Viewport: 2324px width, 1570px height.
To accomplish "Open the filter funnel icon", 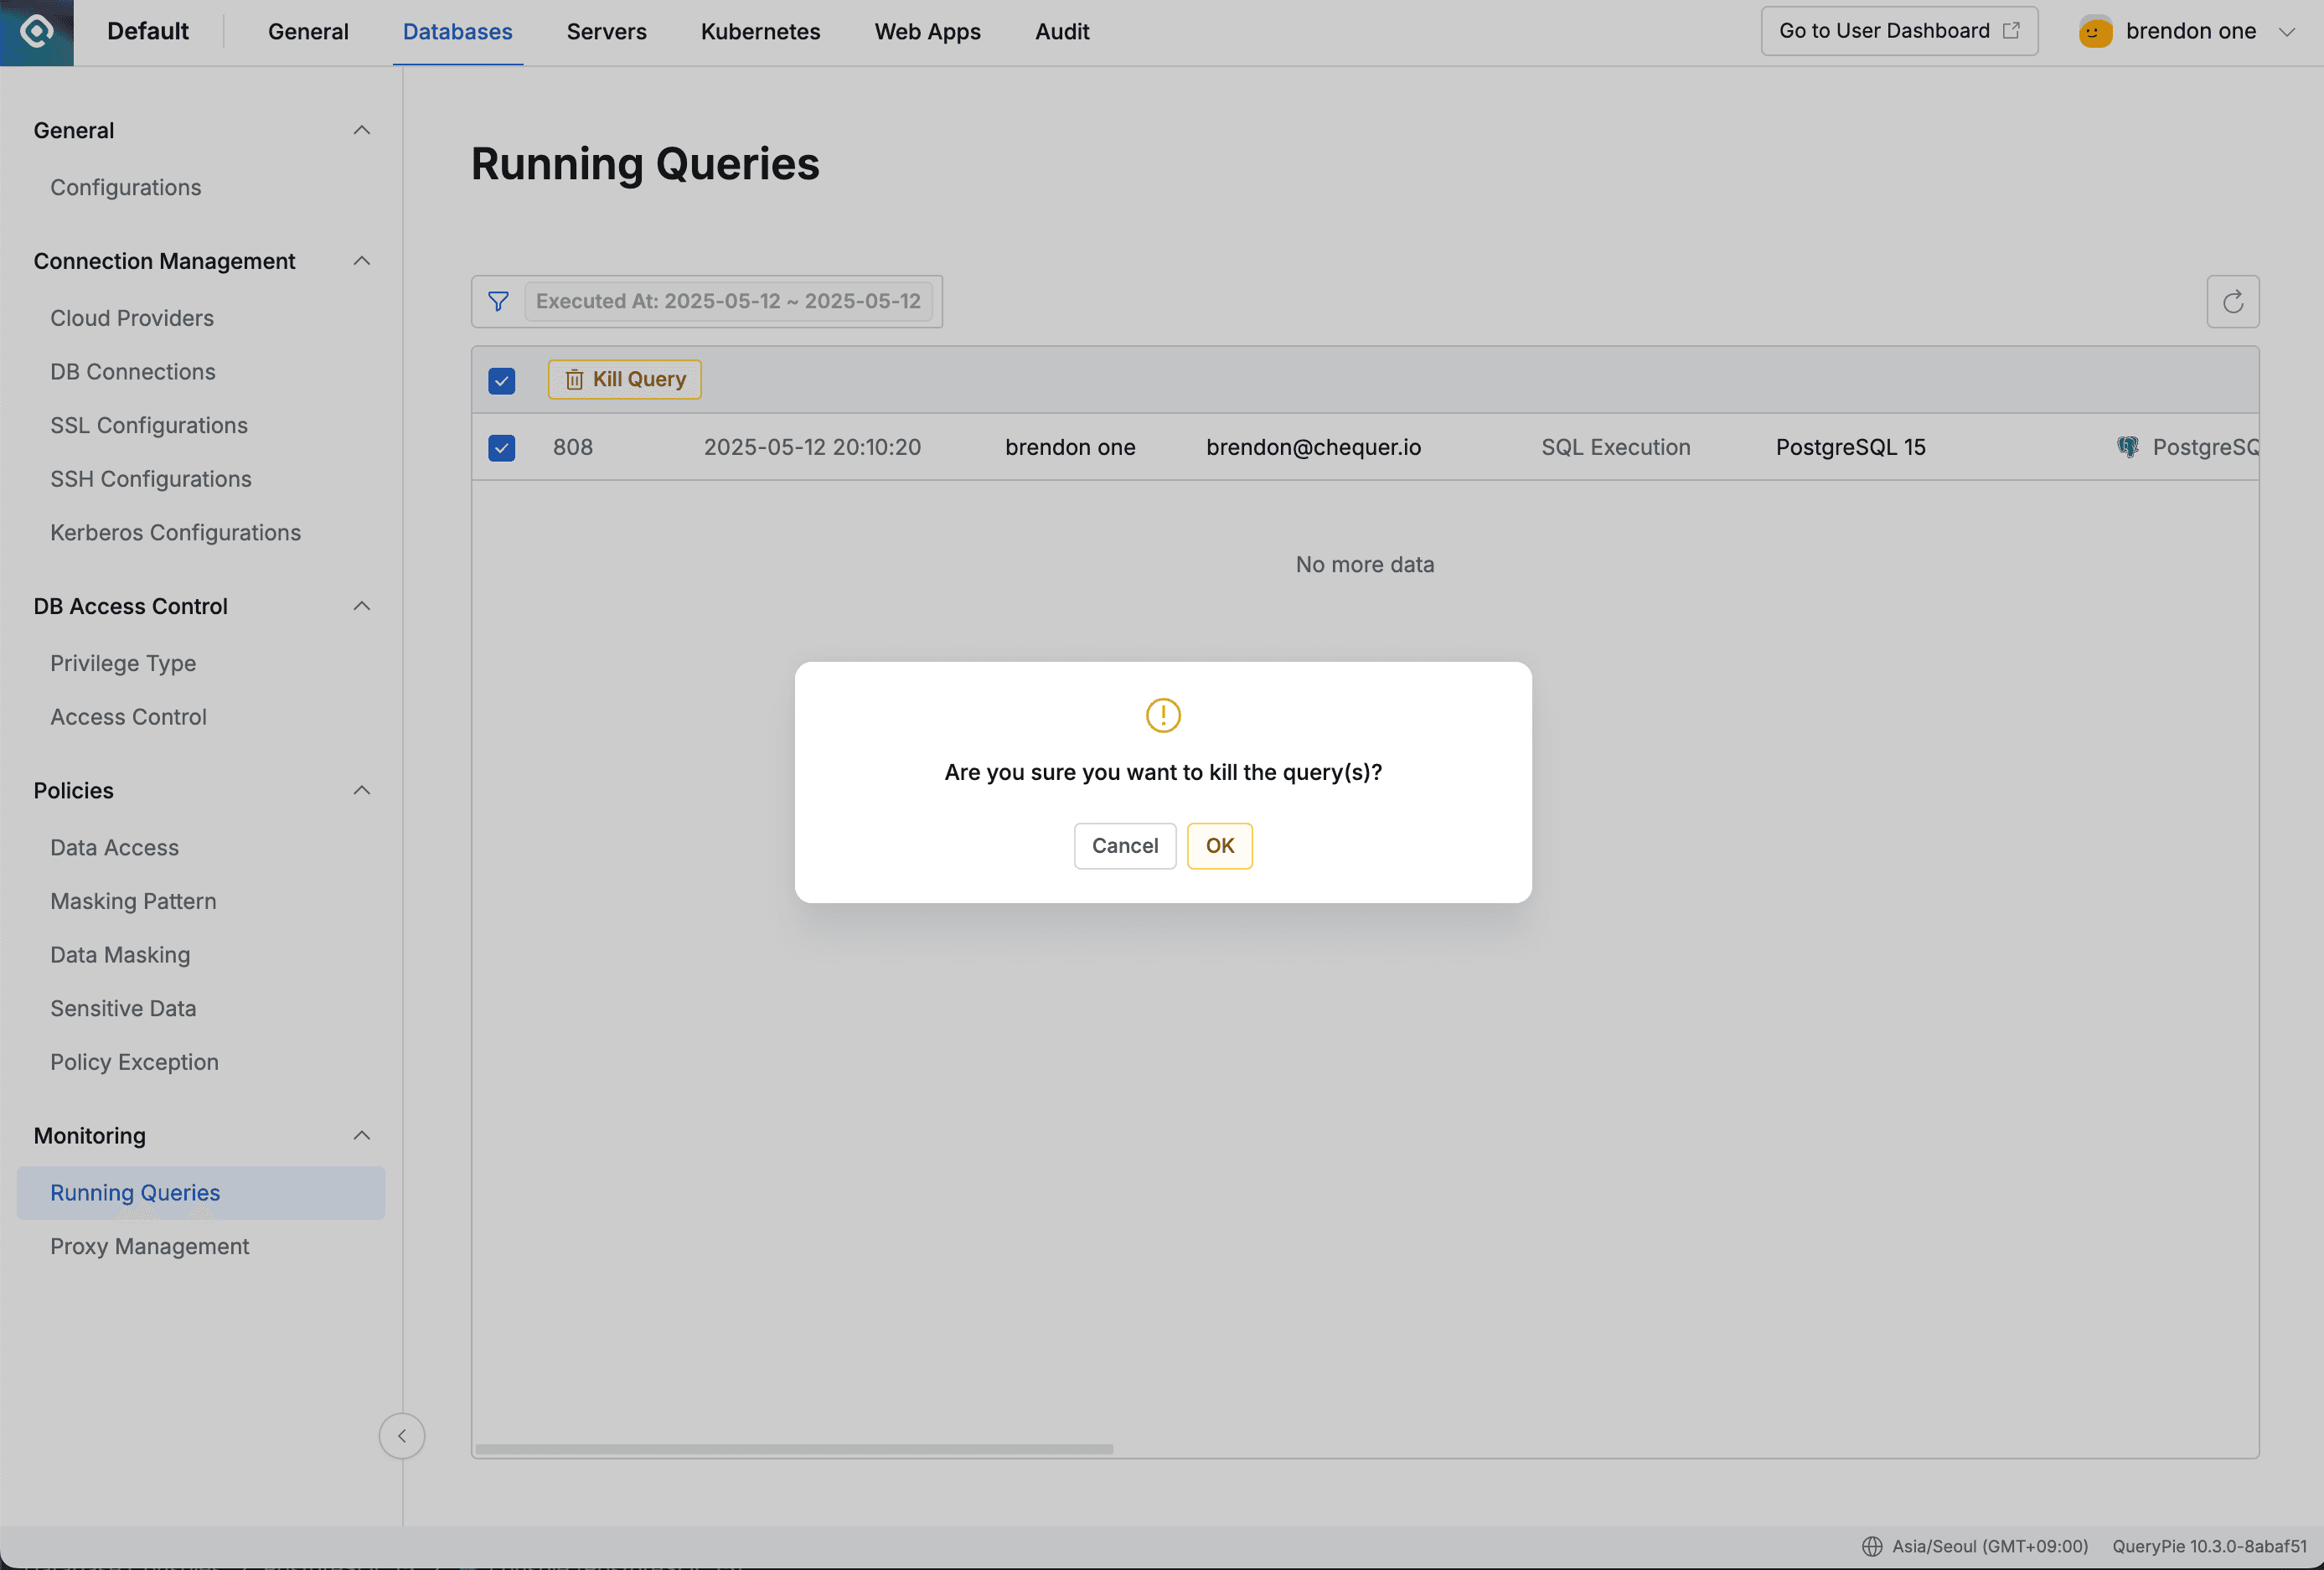I will pos(498,301).
